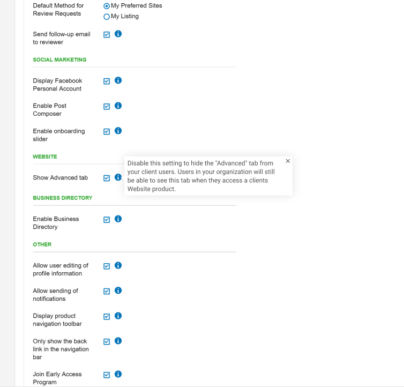
Task: Show info for Allow user editing of profile
Action: 118,265
